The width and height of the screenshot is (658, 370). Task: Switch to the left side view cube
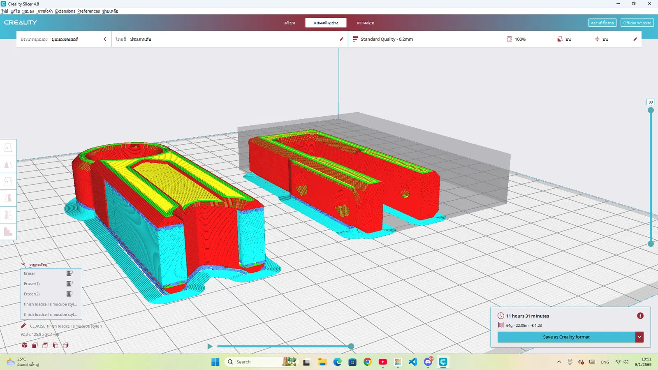point(56,345)
